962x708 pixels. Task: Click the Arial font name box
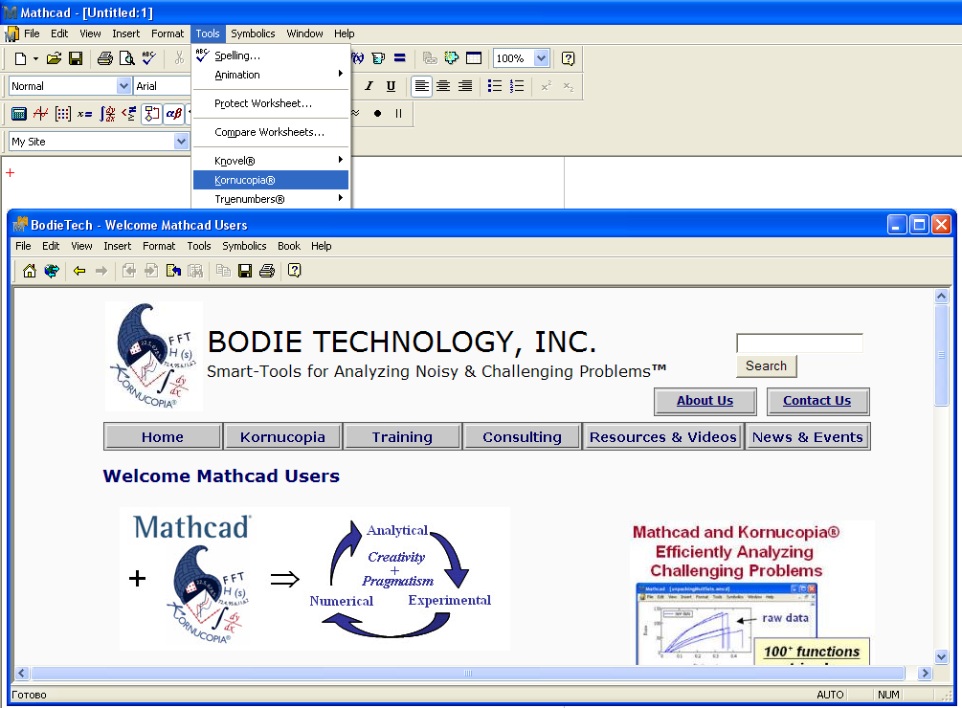click(x=162, y=86)
